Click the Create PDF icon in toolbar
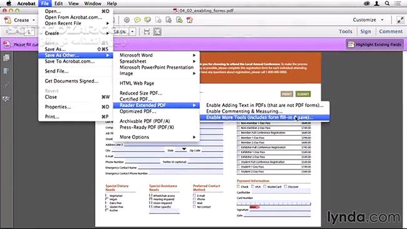Viewport: 407px width, 229px height. 8,20
